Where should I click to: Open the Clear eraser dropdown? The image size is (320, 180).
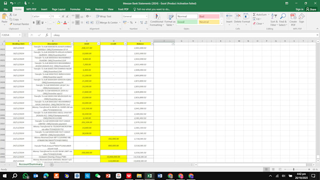[x=258, y=23]
